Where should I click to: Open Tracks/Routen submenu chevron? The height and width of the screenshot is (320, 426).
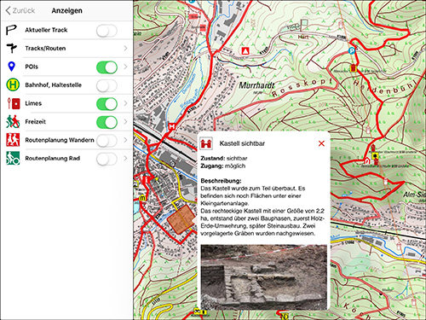pos(125,49)
